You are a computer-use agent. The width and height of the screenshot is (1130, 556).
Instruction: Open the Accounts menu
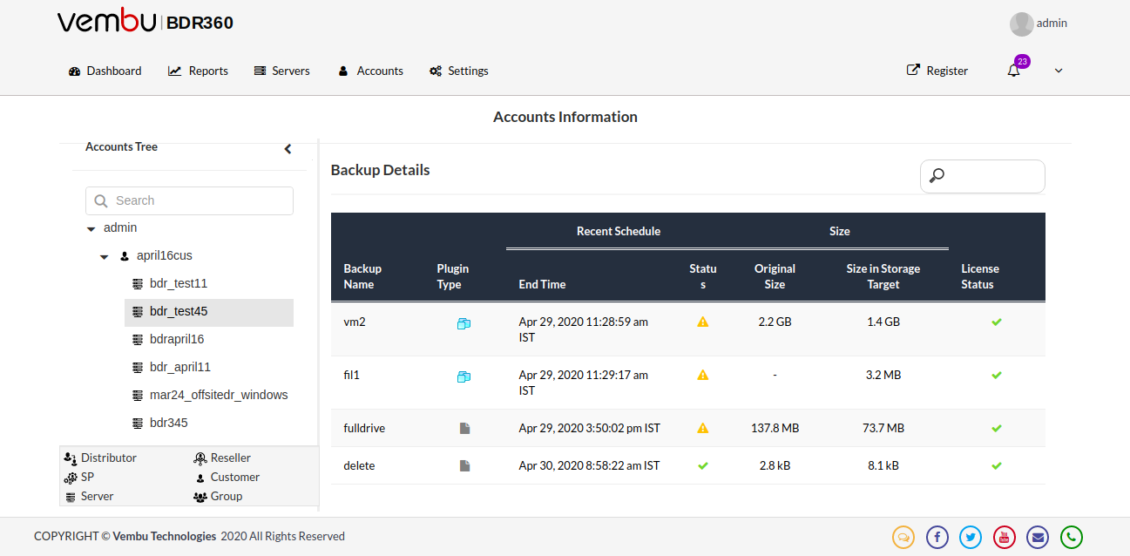370,71
